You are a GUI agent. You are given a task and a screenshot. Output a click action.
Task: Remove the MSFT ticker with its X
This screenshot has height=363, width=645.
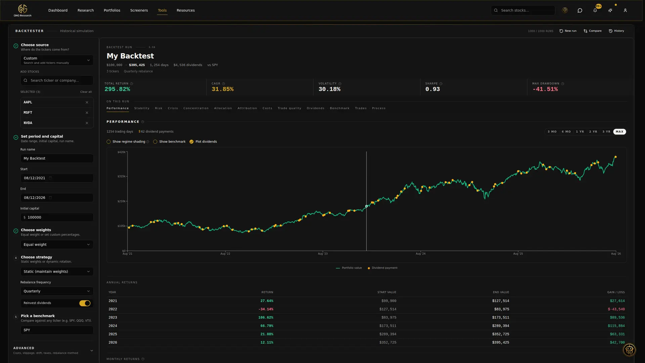(87, 113)
